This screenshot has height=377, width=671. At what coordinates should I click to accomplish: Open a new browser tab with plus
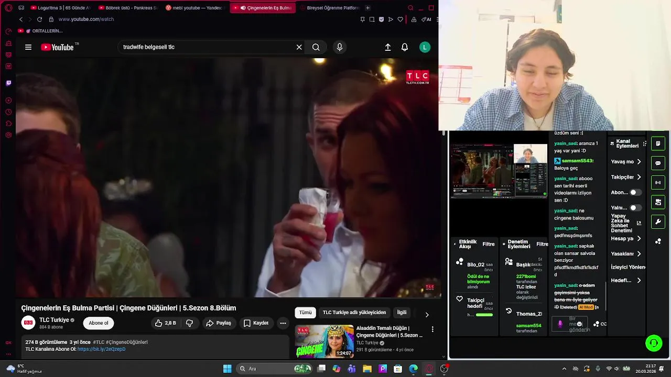point(367,8)
